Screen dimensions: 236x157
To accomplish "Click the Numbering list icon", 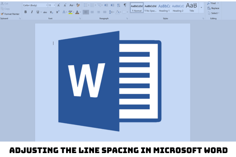I will click(x=92, y=5).
